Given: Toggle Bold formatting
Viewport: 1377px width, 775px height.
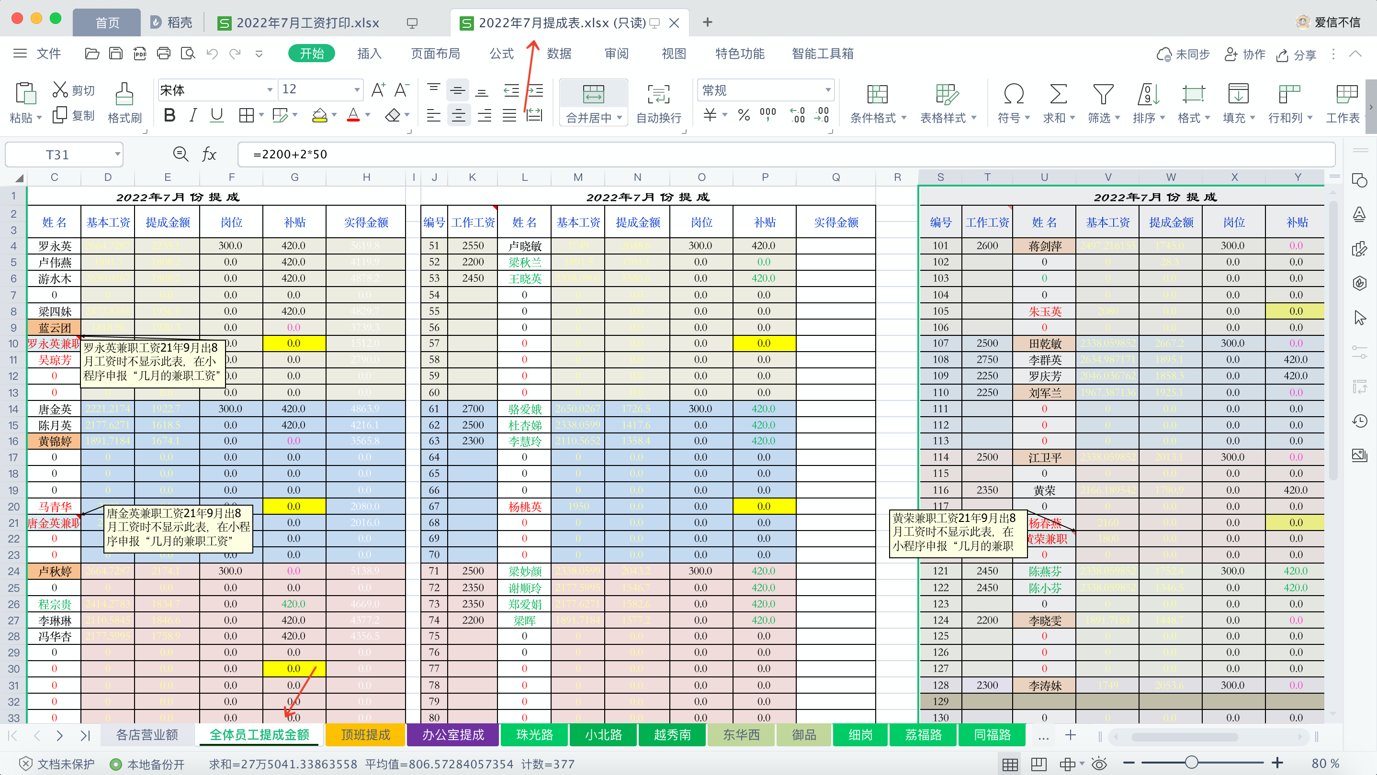Looking at the screenshot, I should [169, 115].
